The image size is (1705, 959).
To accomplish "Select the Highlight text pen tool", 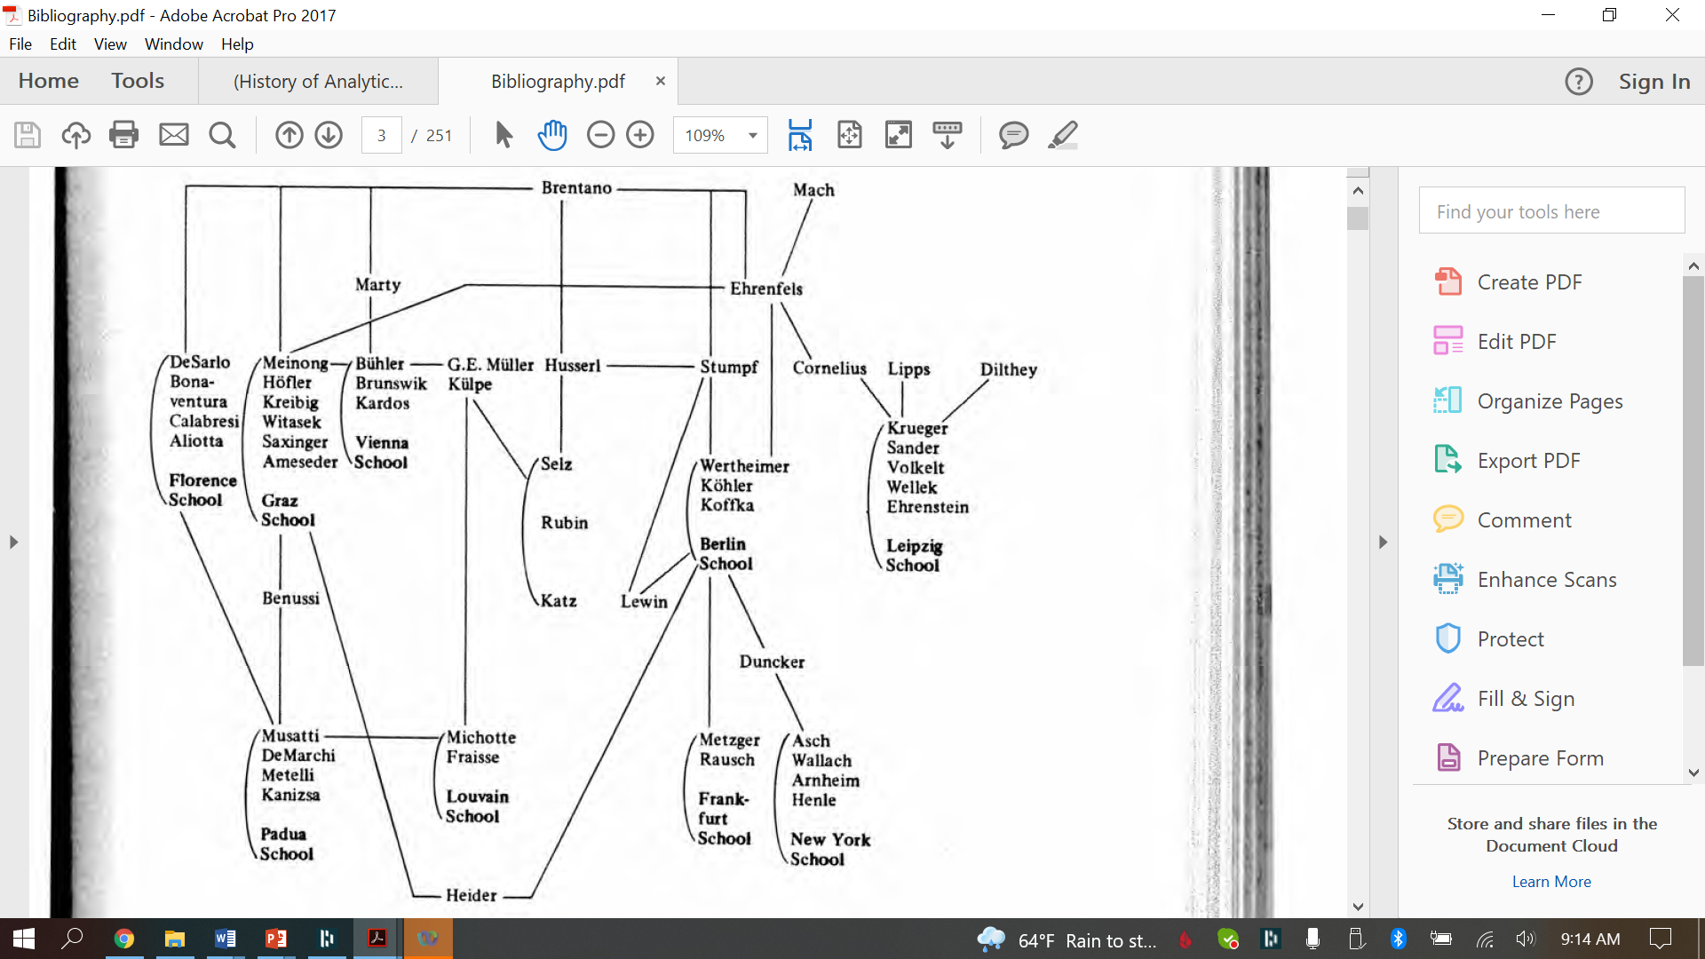I will pos(1062,135).
